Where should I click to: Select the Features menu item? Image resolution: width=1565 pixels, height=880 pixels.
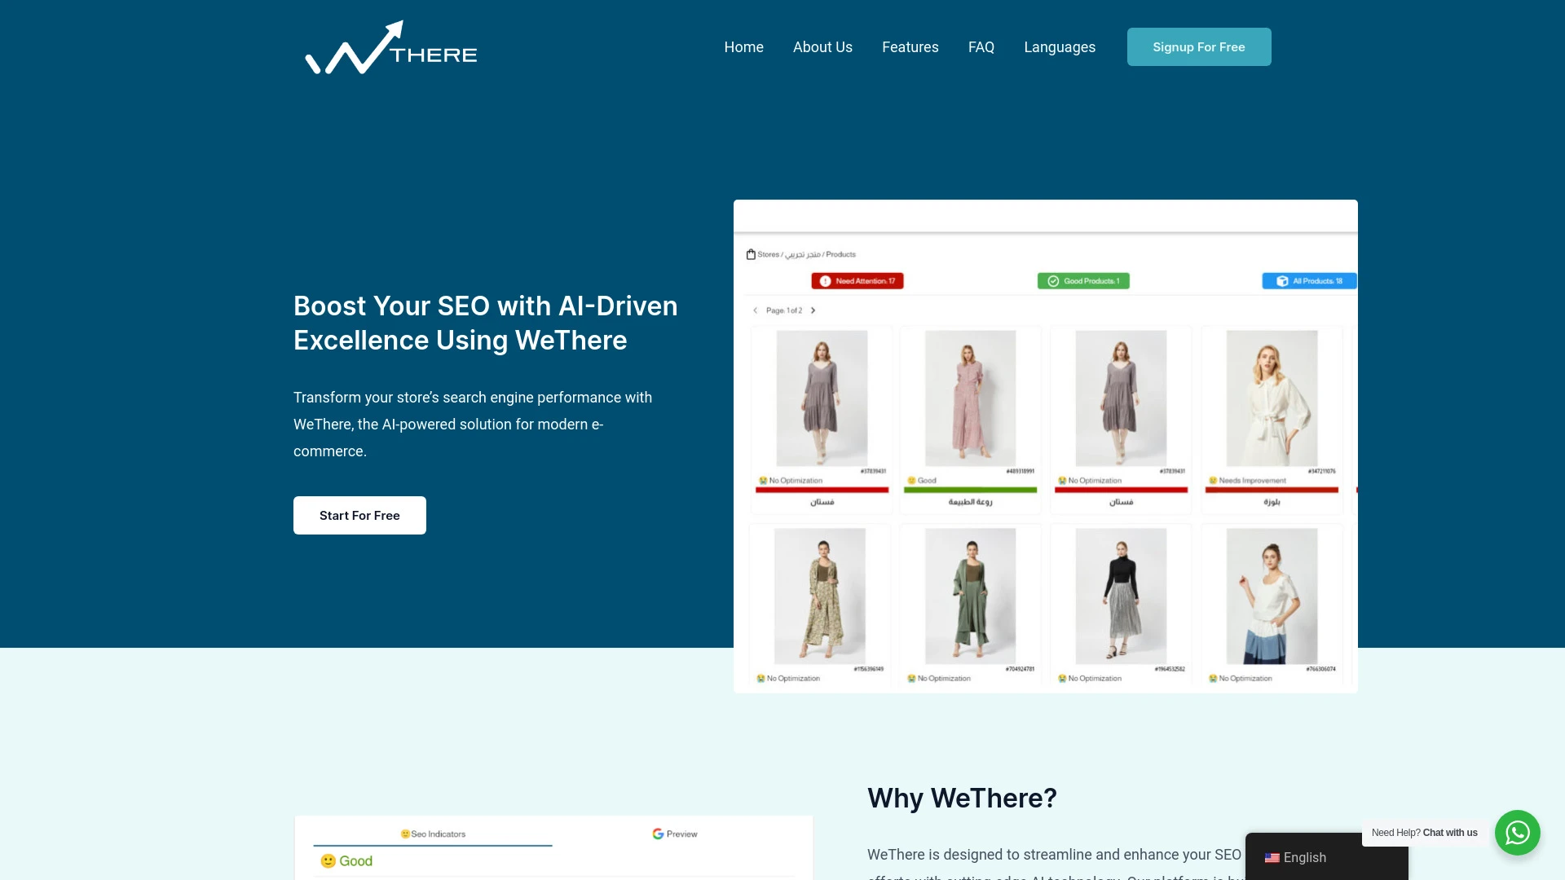910,46
